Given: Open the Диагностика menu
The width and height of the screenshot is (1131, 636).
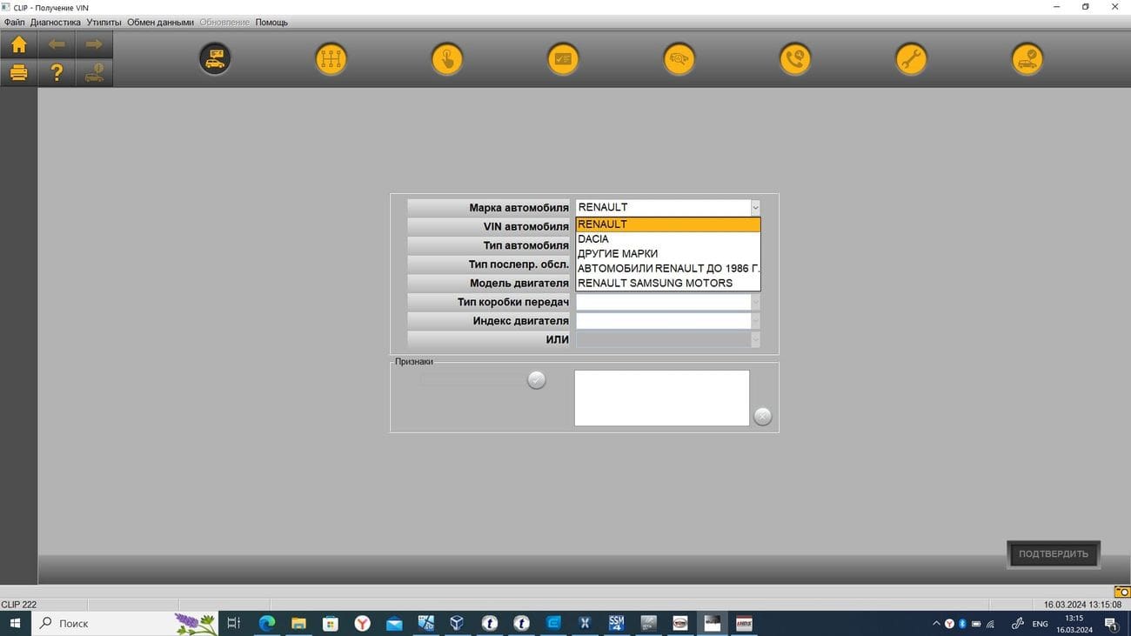Looking at the screenshot, I should coord(56,22).
